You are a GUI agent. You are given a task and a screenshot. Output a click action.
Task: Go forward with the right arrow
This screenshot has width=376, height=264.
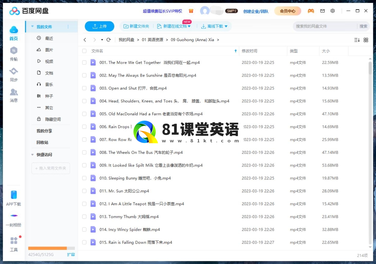click(x=95, y=40)
